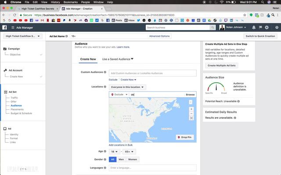Open macOS Spotlight search icon
The image size is (281, 175).
coord(263,2)
